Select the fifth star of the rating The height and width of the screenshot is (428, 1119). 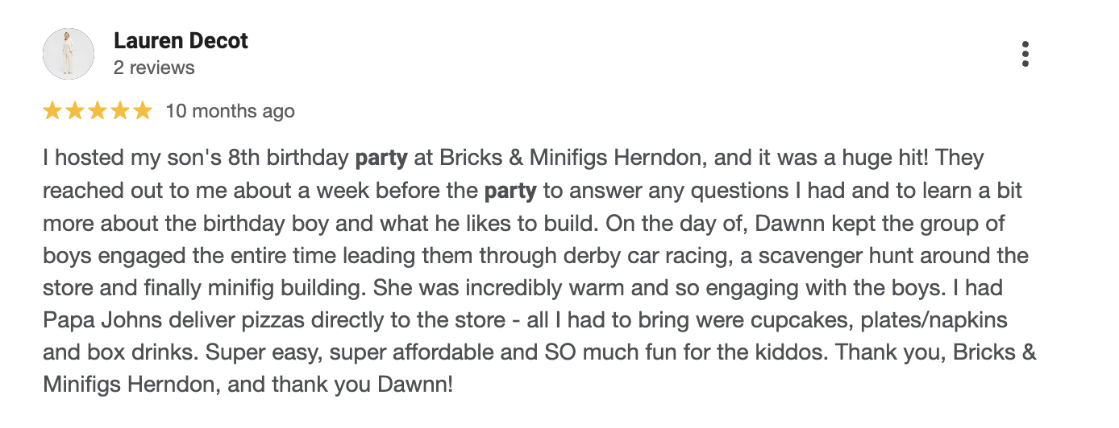(142, 111)
